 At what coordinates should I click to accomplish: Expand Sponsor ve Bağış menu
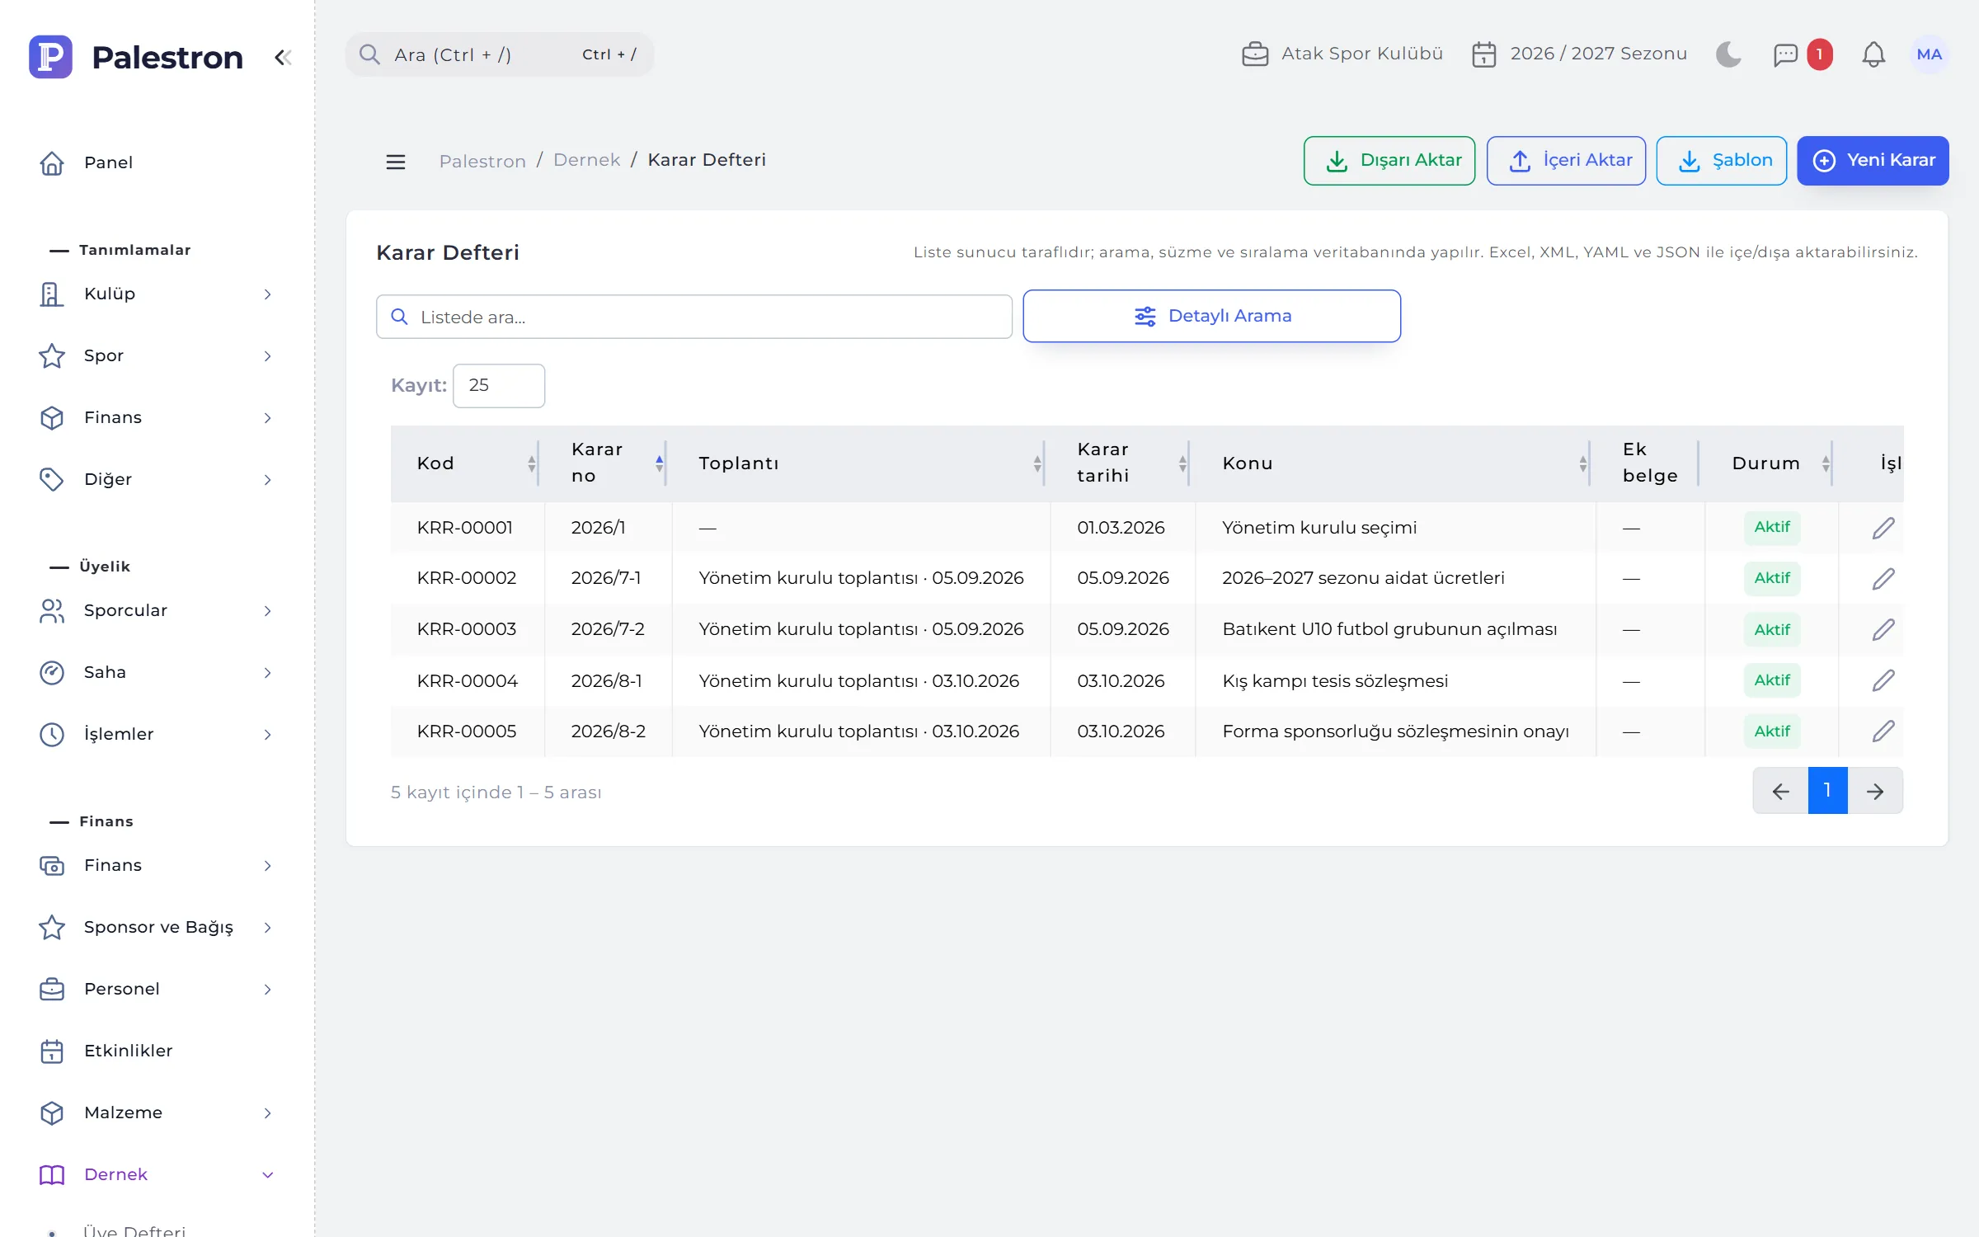[157, 928]
